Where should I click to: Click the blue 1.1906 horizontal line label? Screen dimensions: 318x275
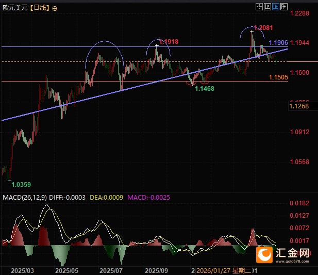coord(278,43)
